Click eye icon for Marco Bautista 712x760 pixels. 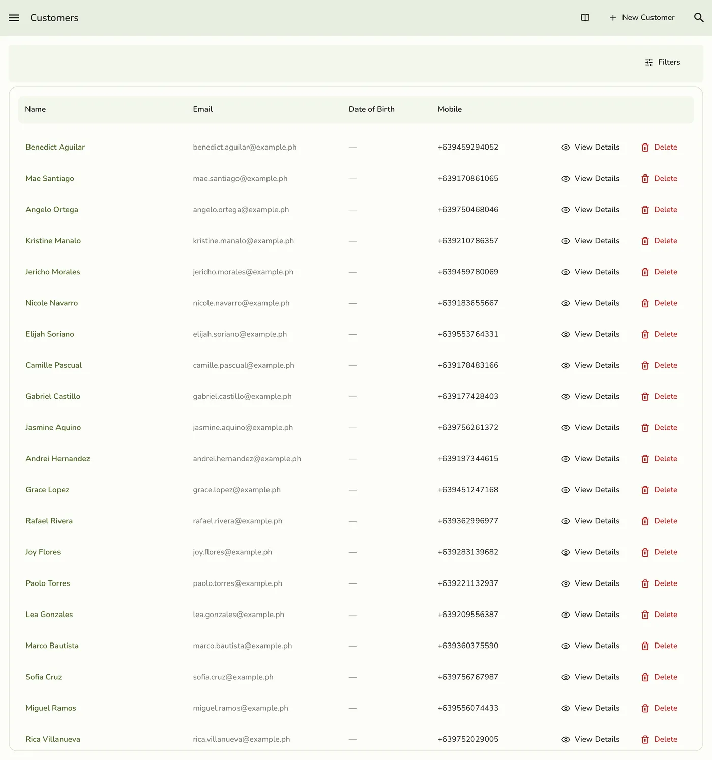click(x=566, y=646)
